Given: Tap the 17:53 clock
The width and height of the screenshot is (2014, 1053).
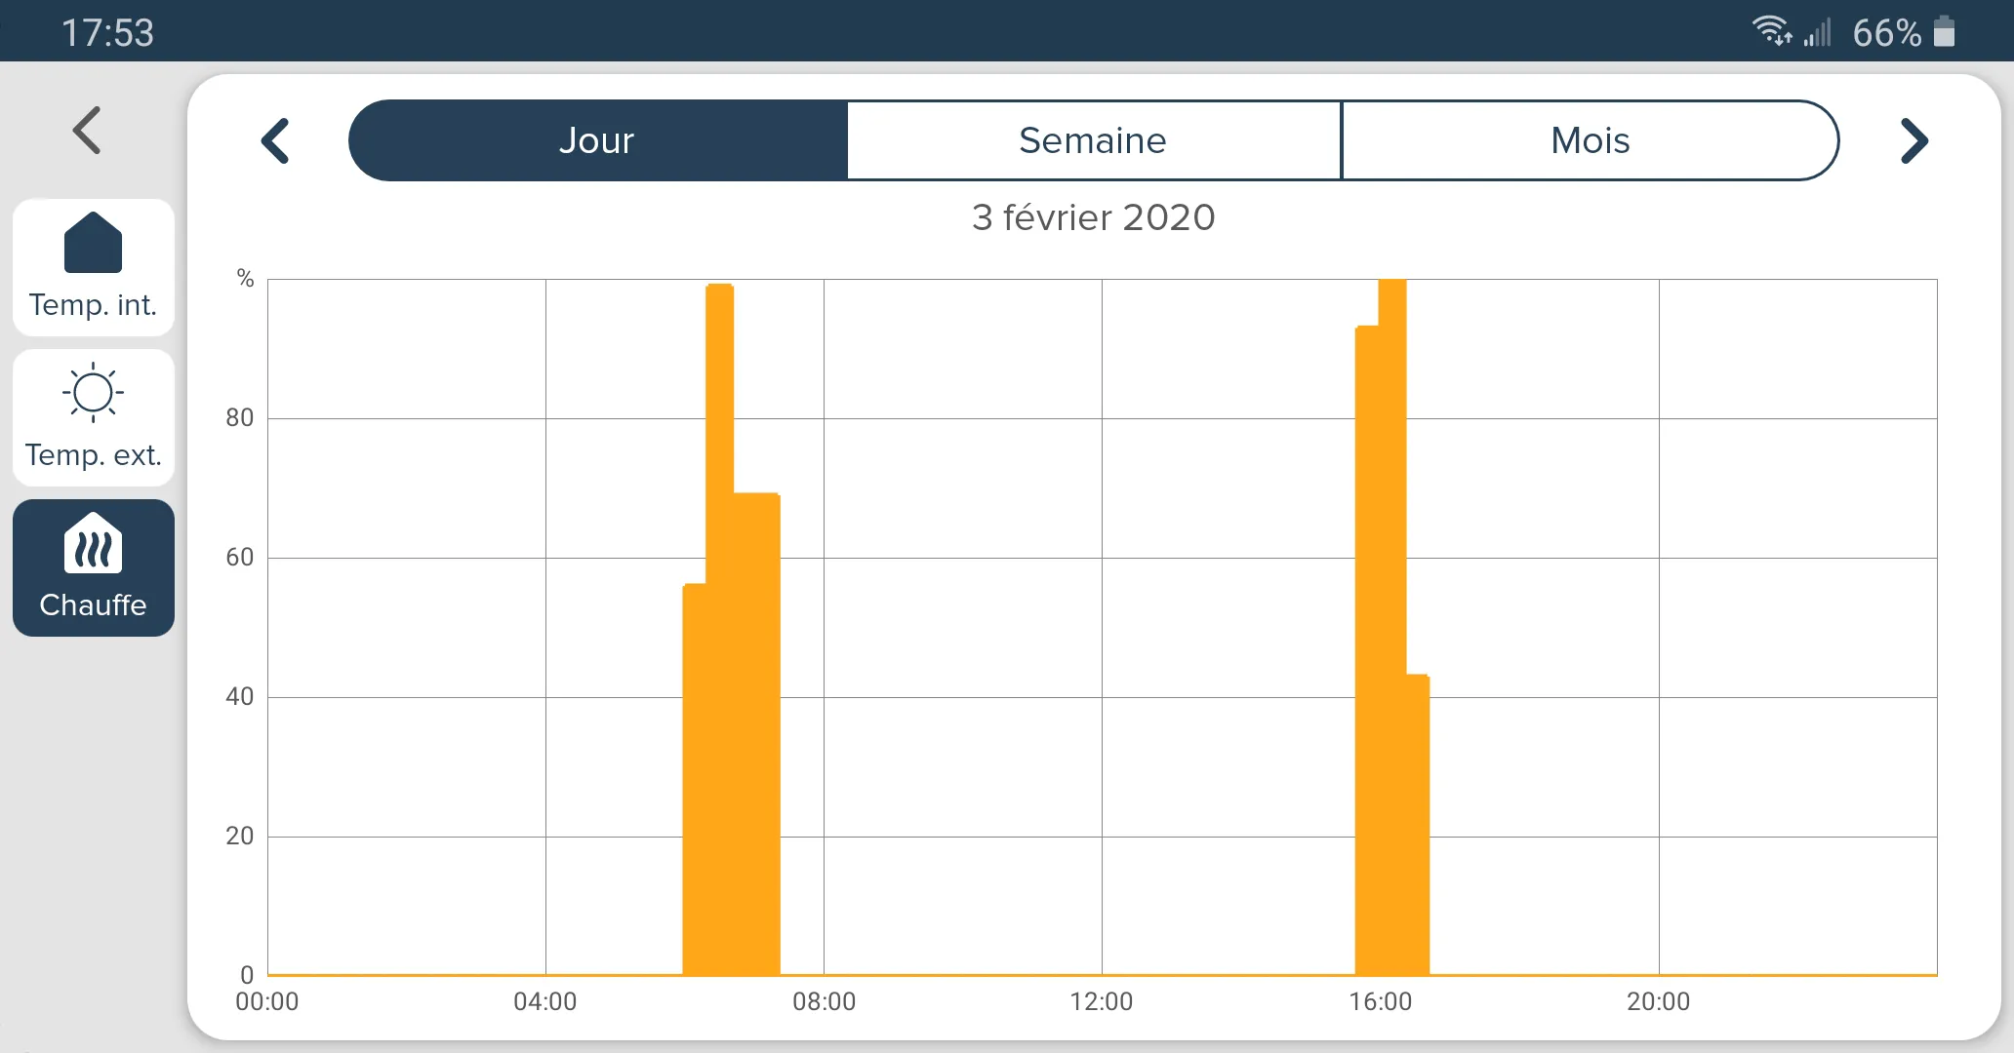Looking at the screenshot, I should (x=107, y=32).
